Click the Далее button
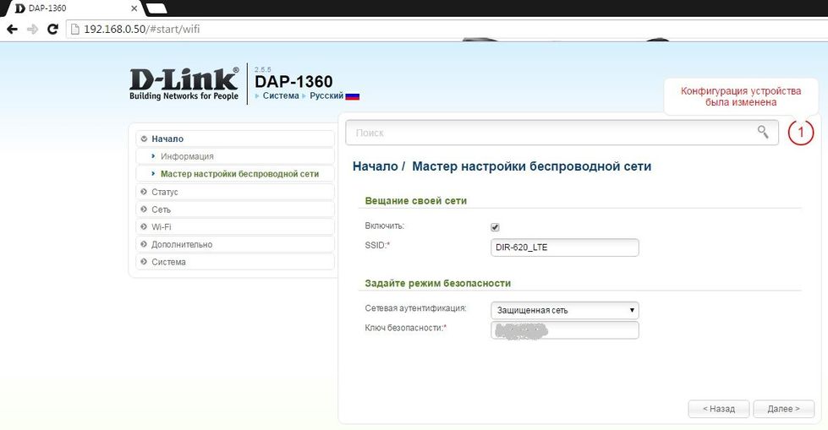This screenshot has height=430, width=828. 783,409
